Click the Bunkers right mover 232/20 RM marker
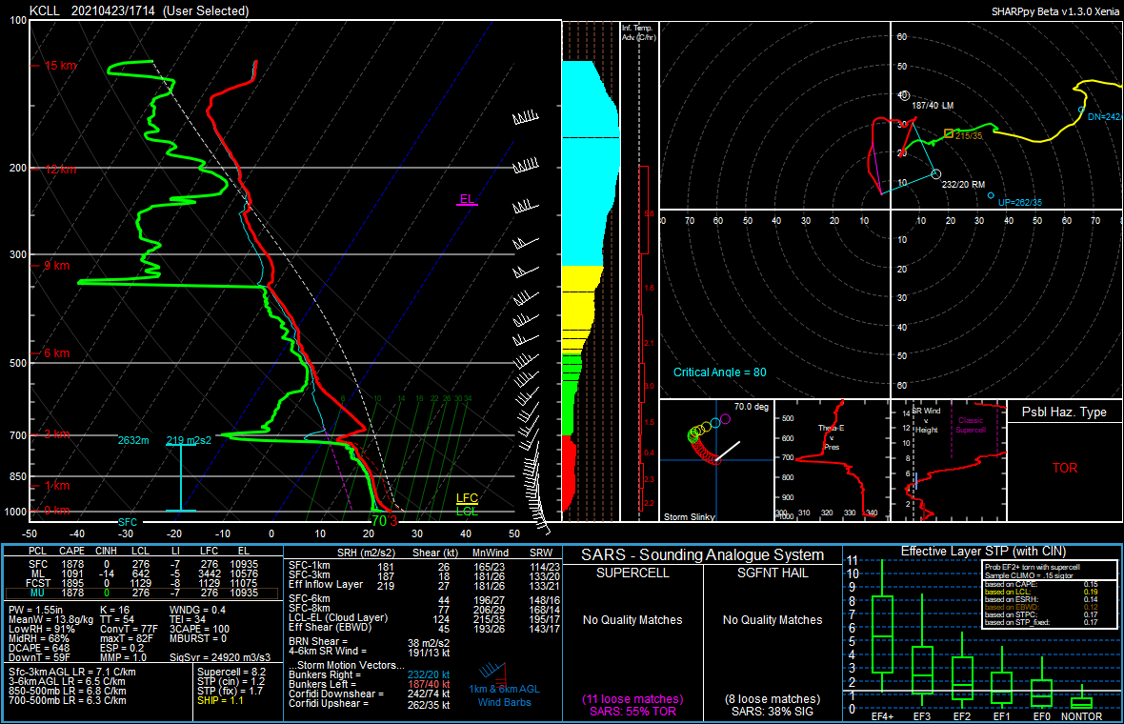Viewport: 1124px width, 724px height. tap(935, 174)
